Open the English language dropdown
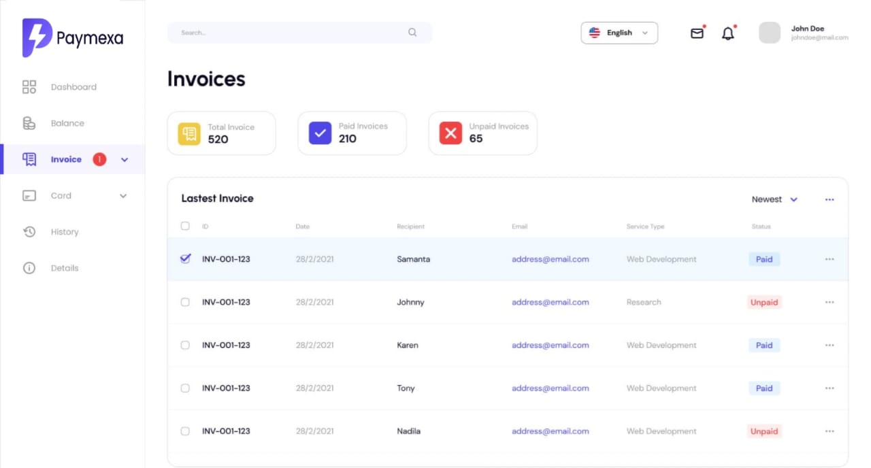The height and width of the screenshot is (468, 871). pyautogui.click(x=619, y=33)
